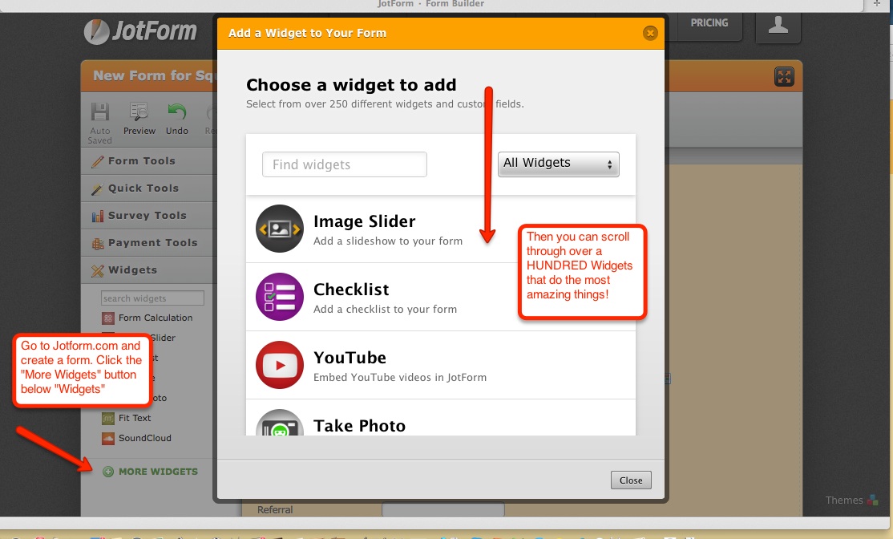Open a new browser tab

(876, 3)
